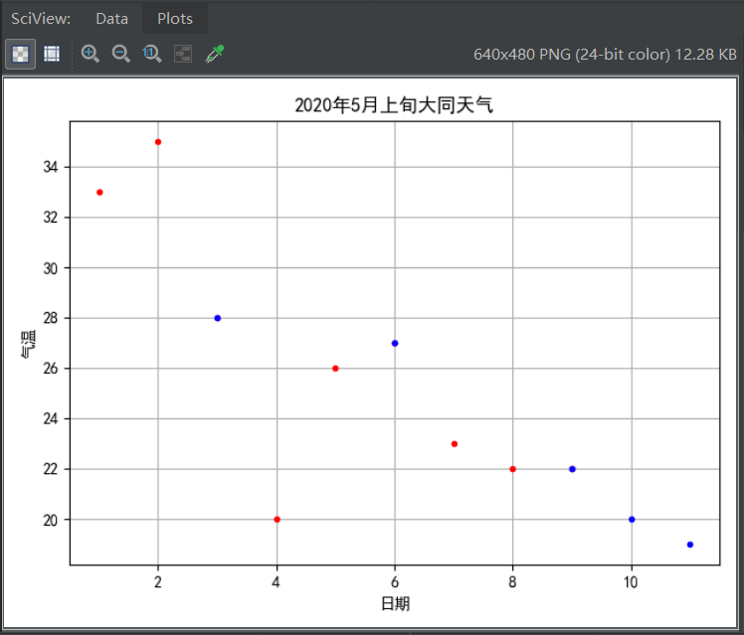Switch to the Plots tab
This screenshot has width=744, height=635.
pyautogui.click(x=175, y=19)
